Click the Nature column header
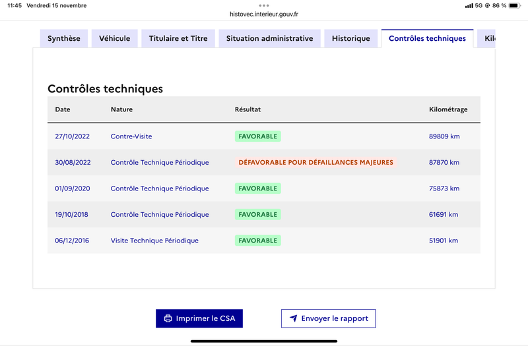Viewport: 528px width, 346px height. pyautogui.click(x=121, y=109)
